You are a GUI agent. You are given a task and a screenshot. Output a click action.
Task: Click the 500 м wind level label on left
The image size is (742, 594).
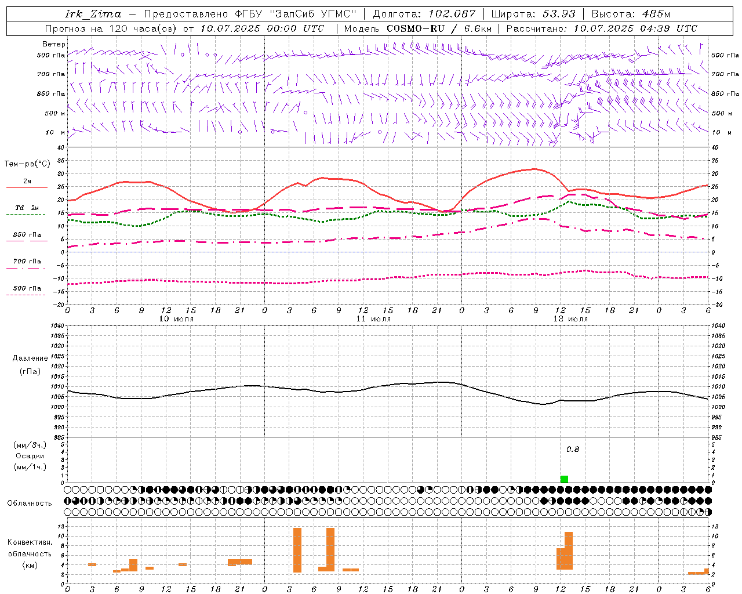(x=55, y=113)
